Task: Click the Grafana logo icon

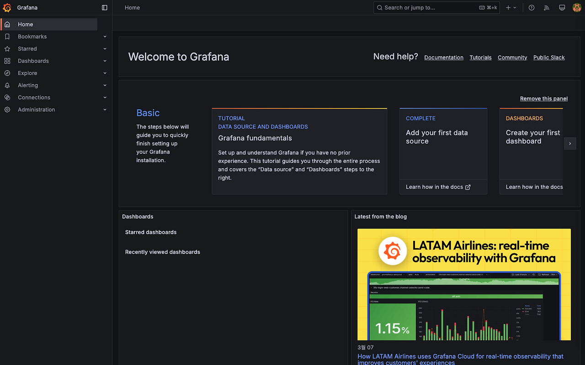Action: pyautogui.click(x=7, y=7)
